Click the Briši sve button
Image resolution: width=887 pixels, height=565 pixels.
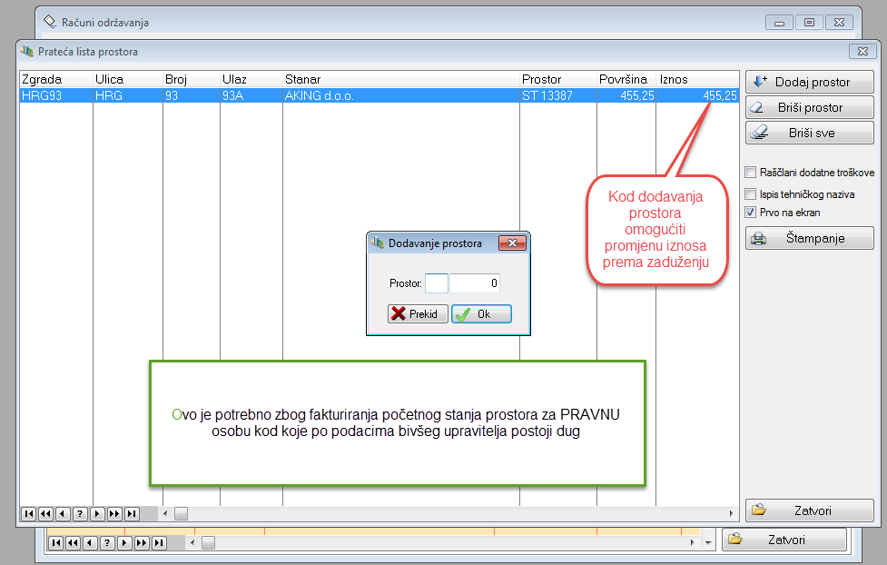coord(809,133)
